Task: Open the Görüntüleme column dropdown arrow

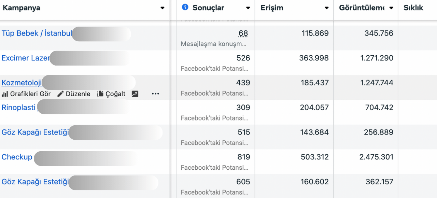Action: point(391,8)
